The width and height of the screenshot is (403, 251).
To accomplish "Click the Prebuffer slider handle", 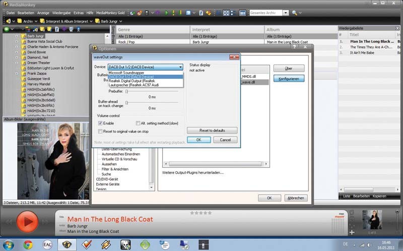I will 126,91.
